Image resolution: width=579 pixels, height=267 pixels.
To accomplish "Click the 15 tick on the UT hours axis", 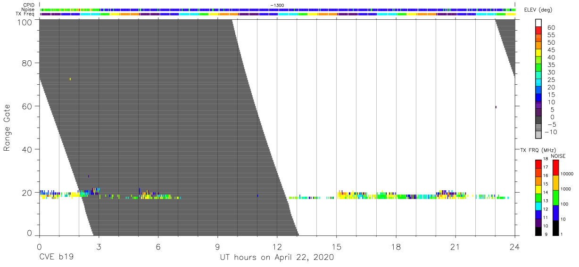I will click(337, 247).
